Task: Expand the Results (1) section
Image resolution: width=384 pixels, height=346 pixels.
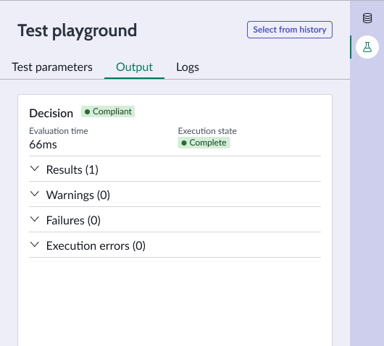Action: tap(175, 169)
